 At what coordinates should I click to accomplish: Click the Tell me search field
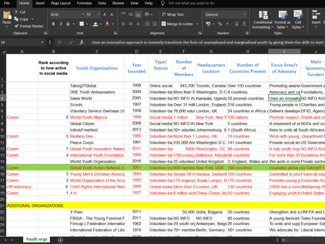tap(191, 3)
